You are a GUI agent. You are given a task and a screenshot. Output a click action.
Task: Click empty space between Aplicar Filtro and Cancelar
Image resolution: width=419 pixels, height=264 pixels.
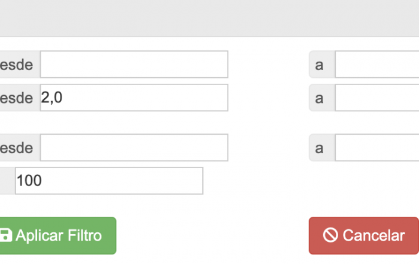tap(212, 236)
